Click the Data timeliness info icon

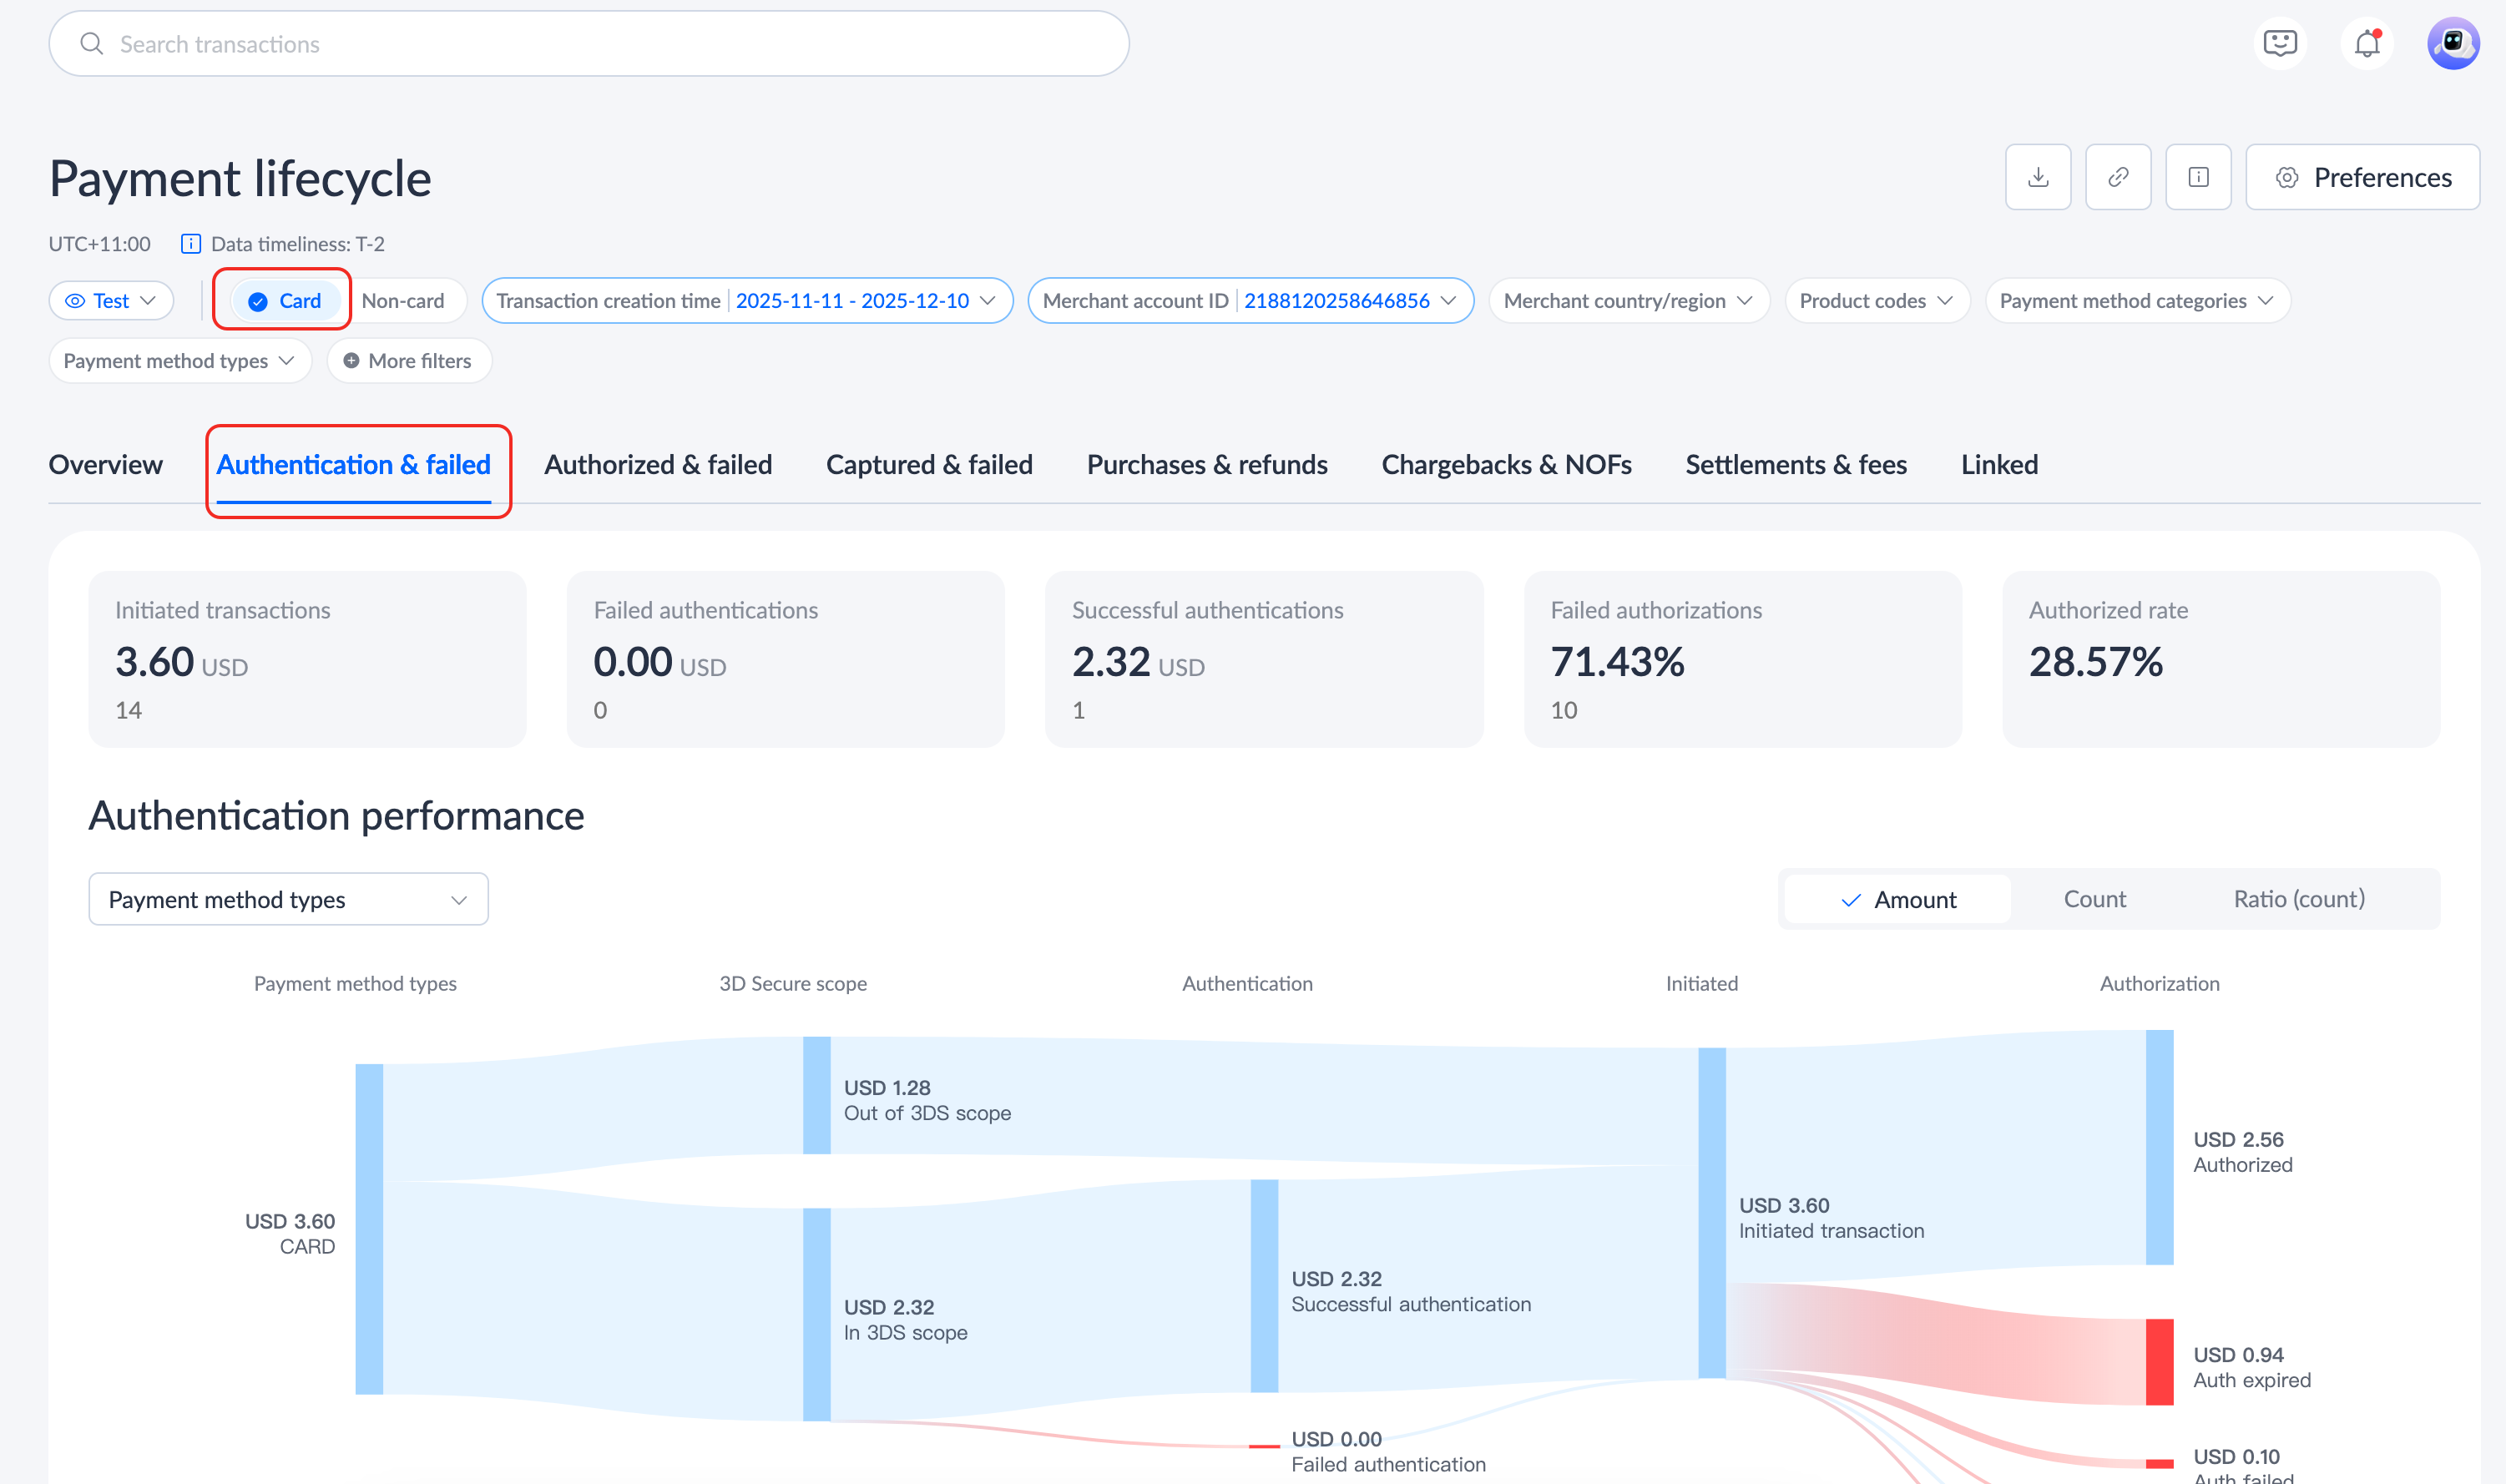(190, 244)
